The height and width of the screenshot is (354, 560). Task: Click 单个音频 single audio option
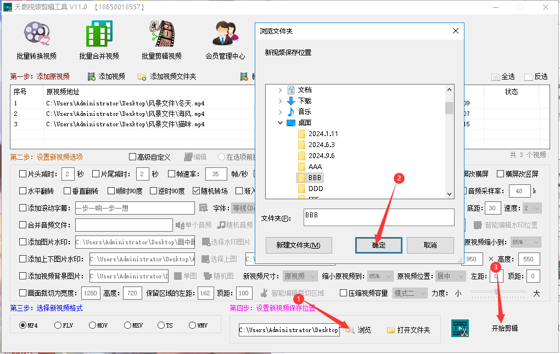click(x=194, y=225)
